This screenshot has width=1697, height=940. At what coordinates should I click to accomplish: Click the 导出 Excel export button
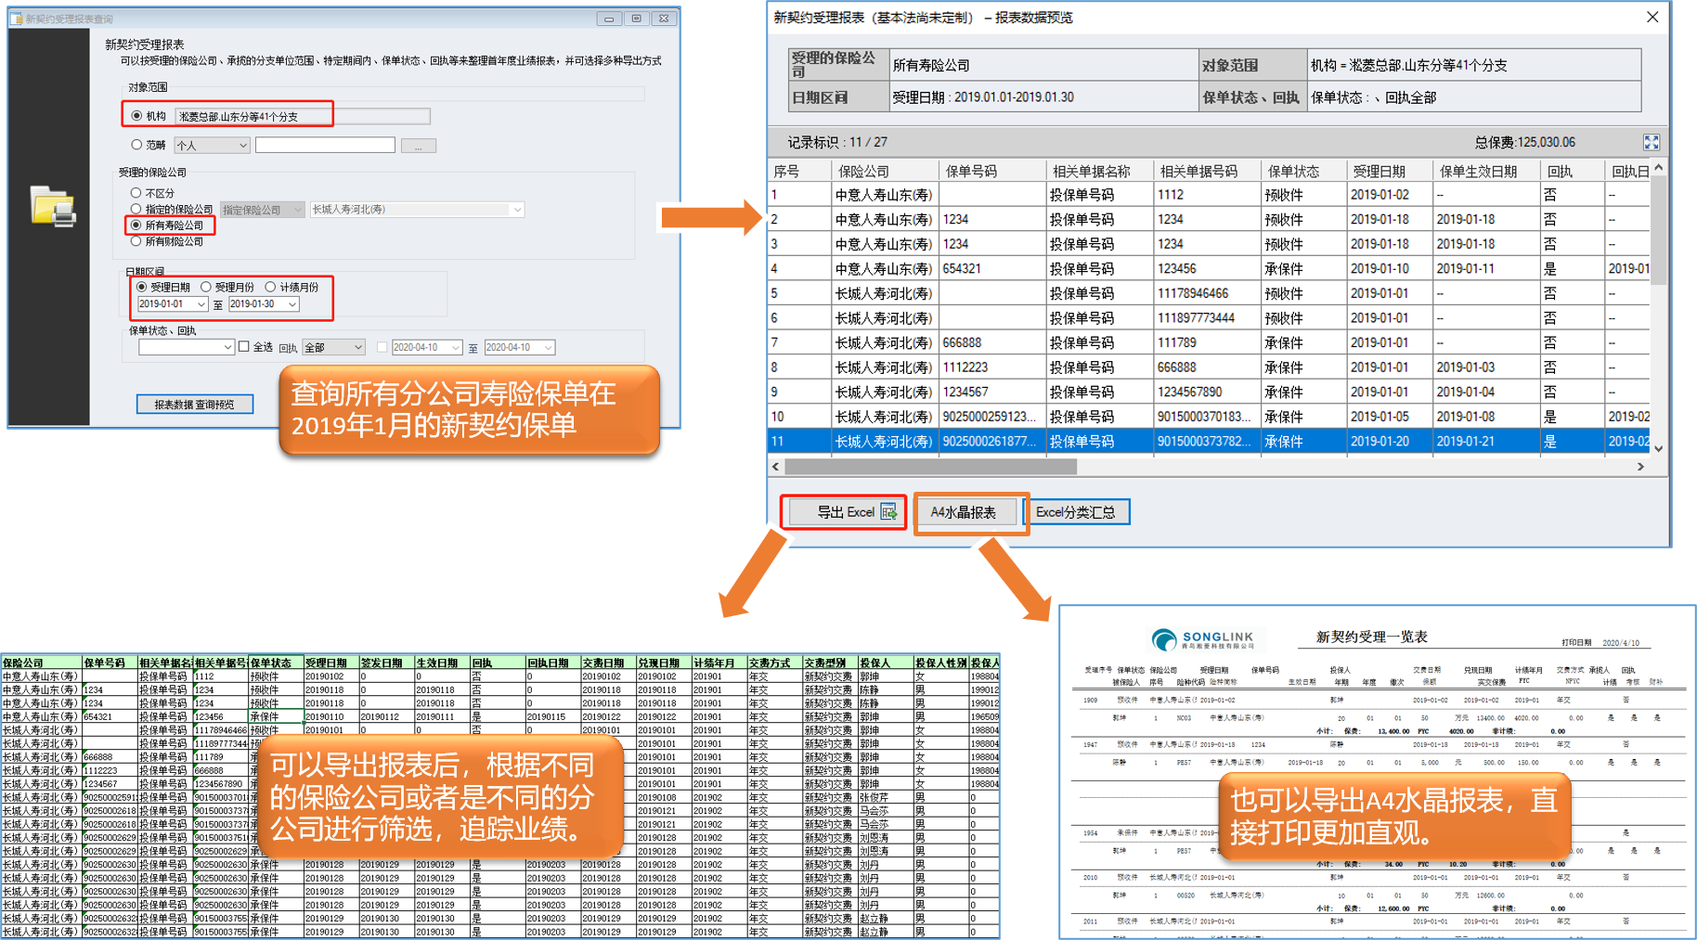tap(844, 512)
